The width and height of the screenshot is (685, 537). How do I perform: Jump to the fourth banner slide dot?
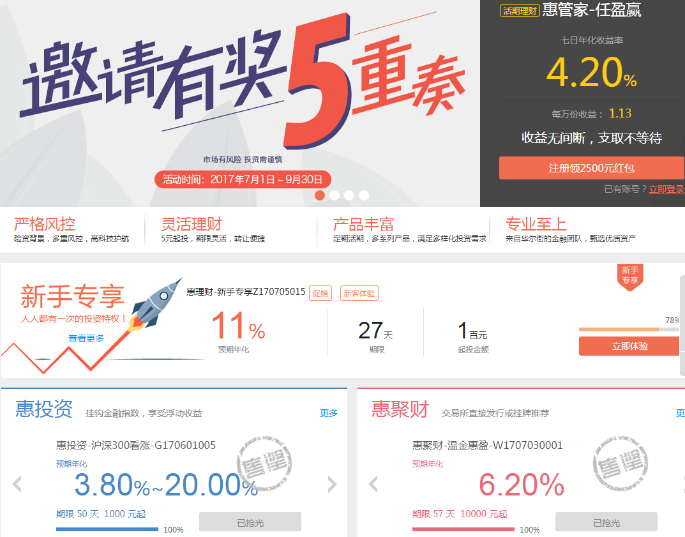click(x=363, y=195)
